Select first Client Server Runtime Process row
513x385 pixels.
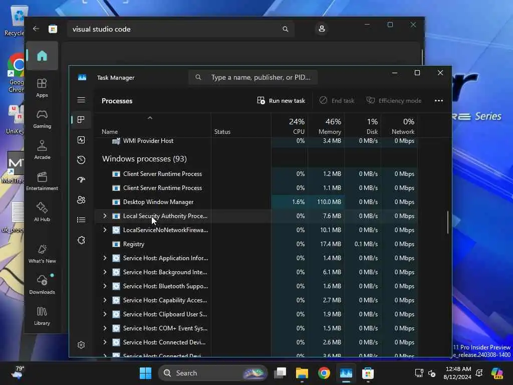(x=256, y=174)
